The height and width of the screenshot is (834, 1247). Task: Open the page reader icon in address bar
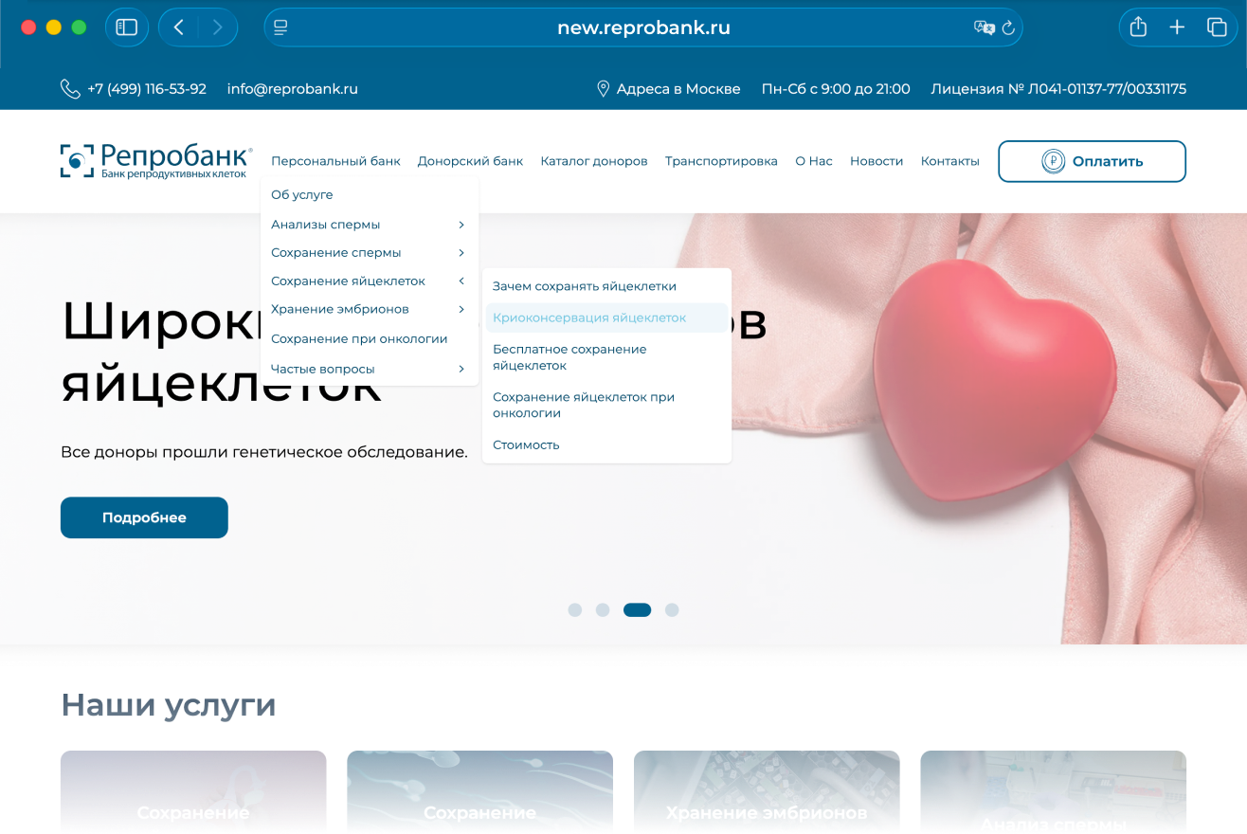point(280,27)
